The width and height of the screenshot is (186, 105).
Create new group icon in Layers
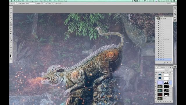166,102
